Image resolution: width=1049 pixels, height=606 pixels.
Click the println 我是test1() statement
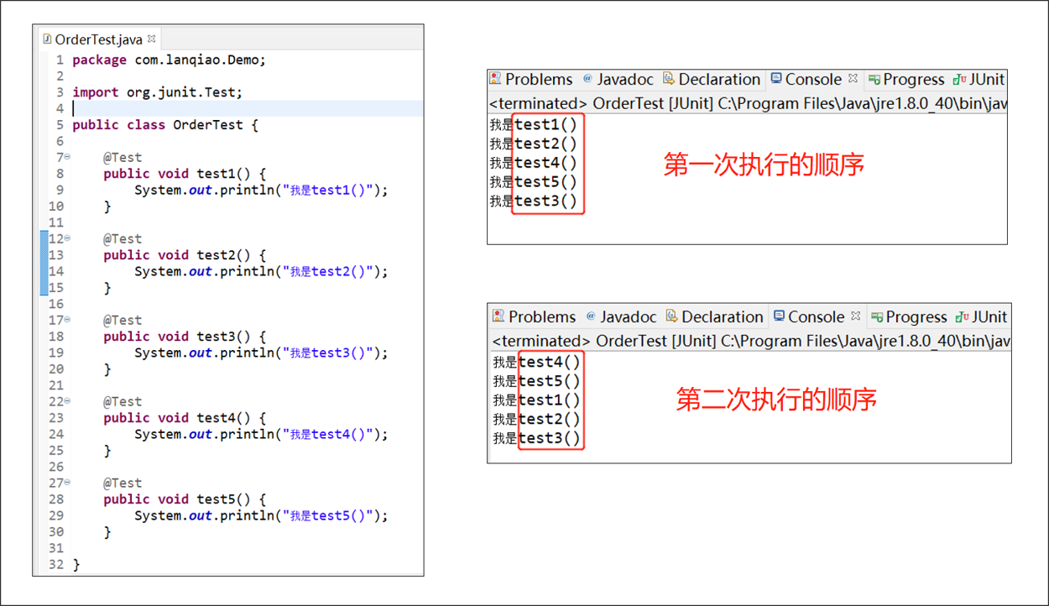click(x=261, y=190)
